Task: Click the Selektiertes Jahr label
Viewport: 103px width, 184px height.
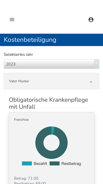Action: pos(18,54)
